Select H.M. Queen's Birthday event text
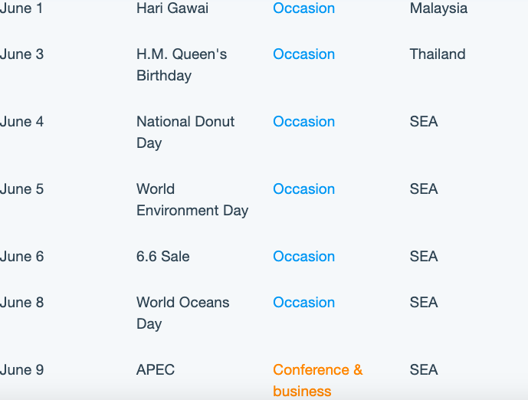This screenshot has height=400, width=528. click(181, 65)
